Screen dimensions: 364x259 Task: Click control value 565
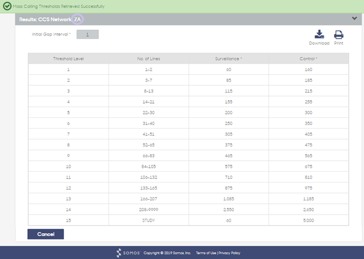(308, 155)
